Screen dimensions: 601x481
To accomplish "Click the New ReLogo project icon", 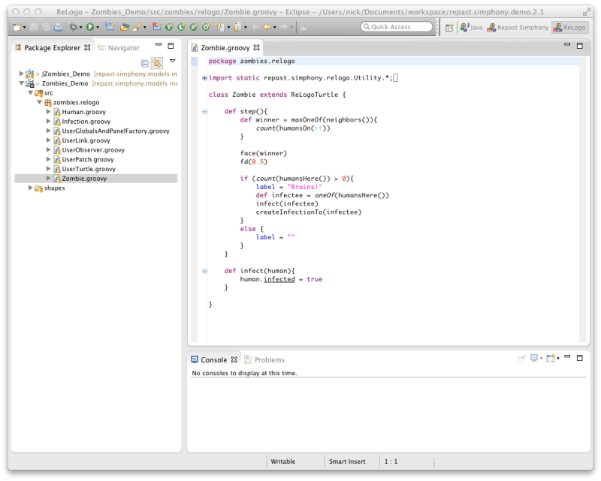I will [x=156, y=27].
